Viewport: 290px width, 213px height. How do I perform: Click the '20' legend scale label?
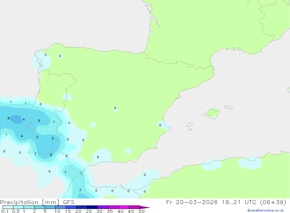click(78, 211)
